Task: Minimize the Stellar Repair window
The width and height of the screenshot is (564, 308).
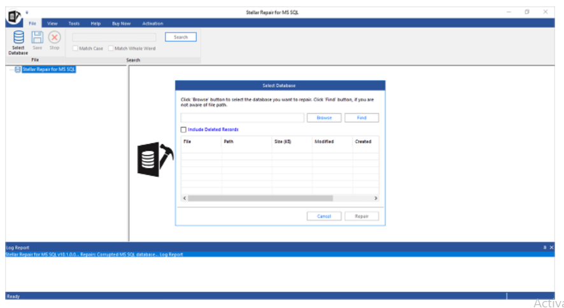Action: pyautogui.click(x=509, y=12)
